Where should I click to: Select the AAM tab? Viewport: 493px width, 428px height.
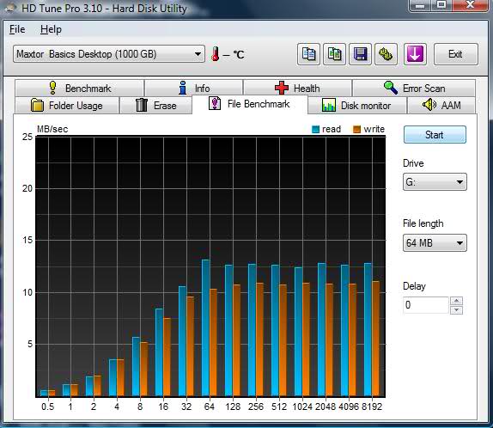coord(441,105)
